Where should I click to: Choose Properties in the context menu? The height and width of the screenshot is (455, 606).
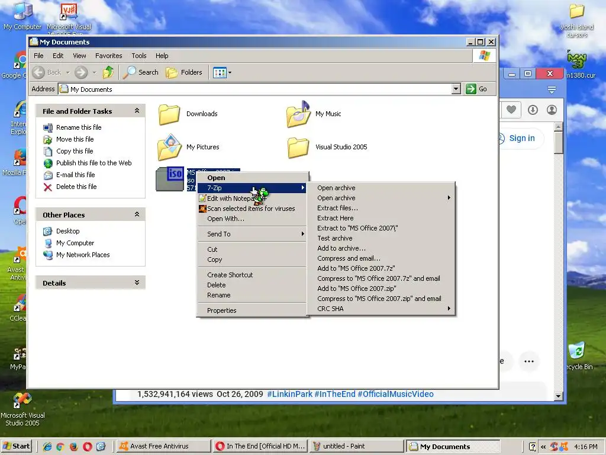click(252, 310)
